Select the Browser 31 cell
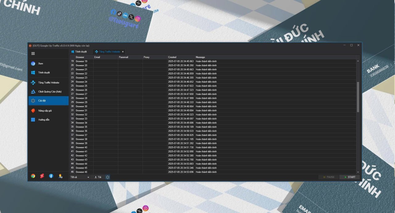Viewport: 395px width, 213px height. [x=84, y=110]
